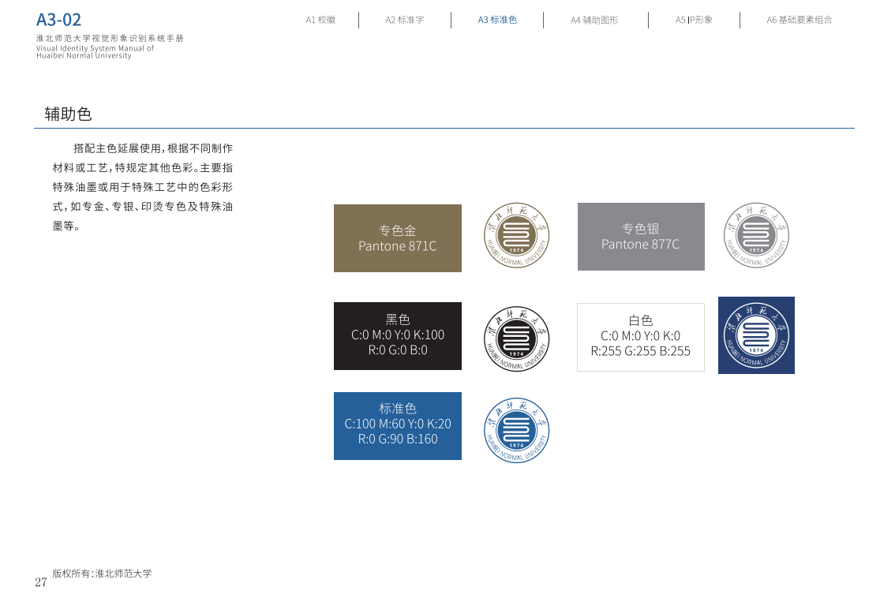Click the Huaibei Normal University header line
The image size is (895, 602).
click(84, 56)
